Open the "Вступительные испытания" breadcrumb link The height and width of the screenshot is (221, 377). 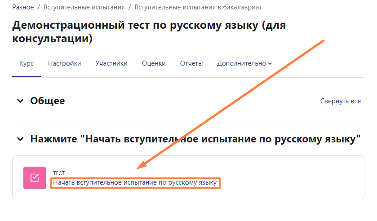tap(84, 7)
